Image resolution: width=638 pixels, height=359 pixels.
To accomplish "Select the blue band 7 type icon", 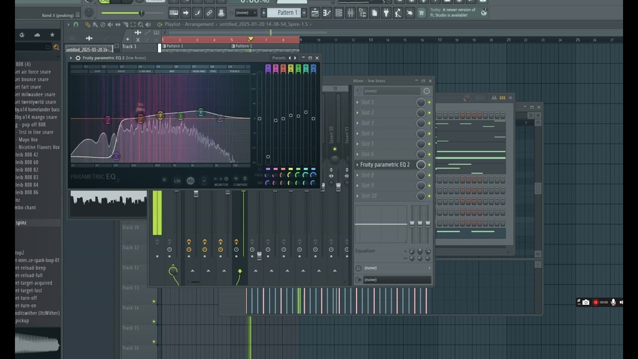I will pyautogui.click(x=313, y=69).
